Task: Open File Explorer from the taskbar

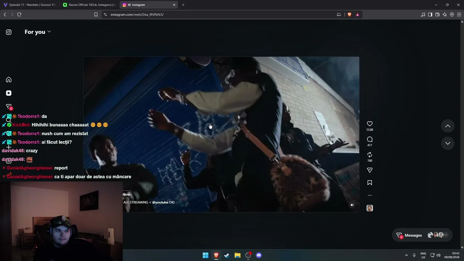Action: coord(237,255)
